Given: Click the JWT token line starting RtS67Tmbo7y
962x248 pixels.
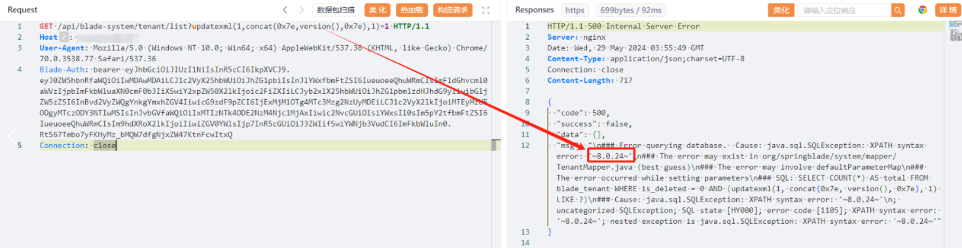Looking at the screenshot, I should point(136,134).
